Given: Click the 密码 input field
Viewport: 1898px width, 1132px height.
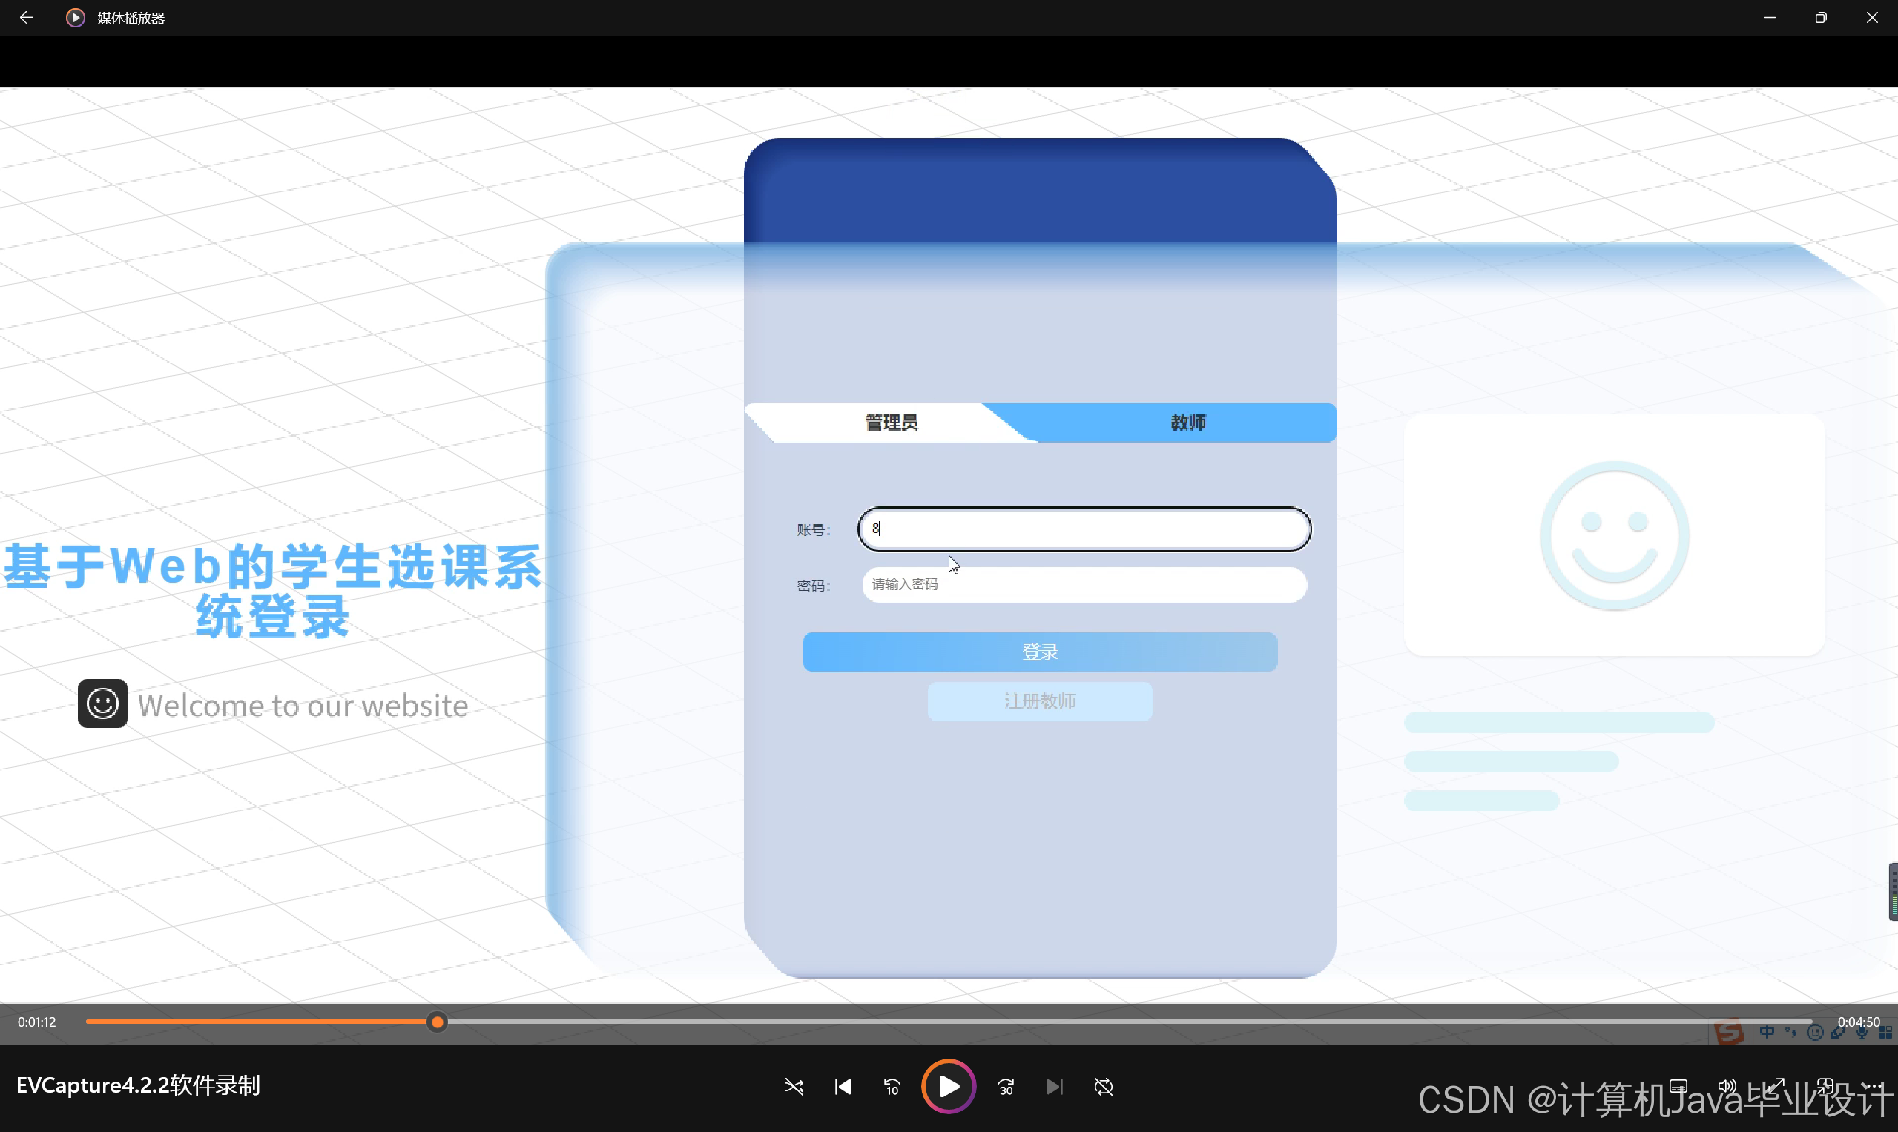Looking at the screenshot, I should [1084, 584].
